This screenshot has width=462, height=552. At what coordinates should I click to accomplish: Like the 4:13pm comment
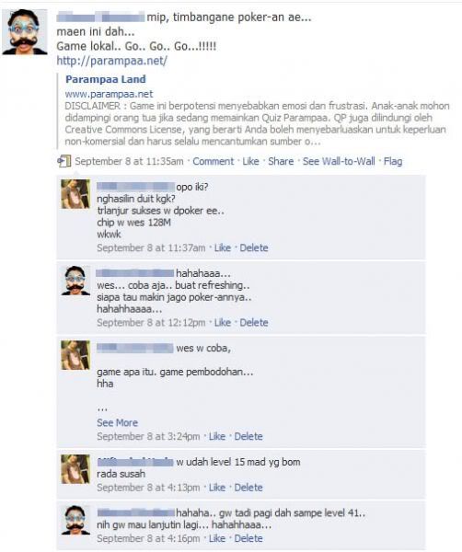[217, 488]
